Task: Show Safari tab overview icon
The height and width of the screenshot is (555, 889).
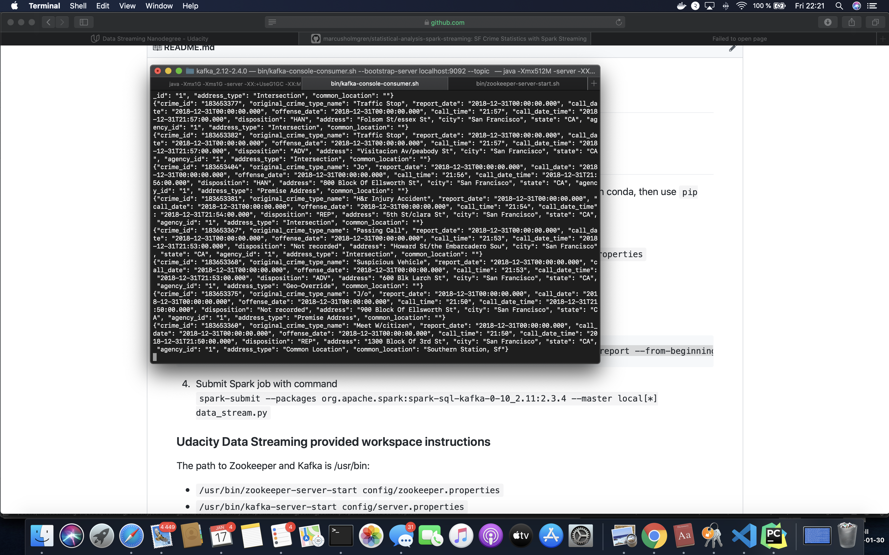Action: click(876, 22)
